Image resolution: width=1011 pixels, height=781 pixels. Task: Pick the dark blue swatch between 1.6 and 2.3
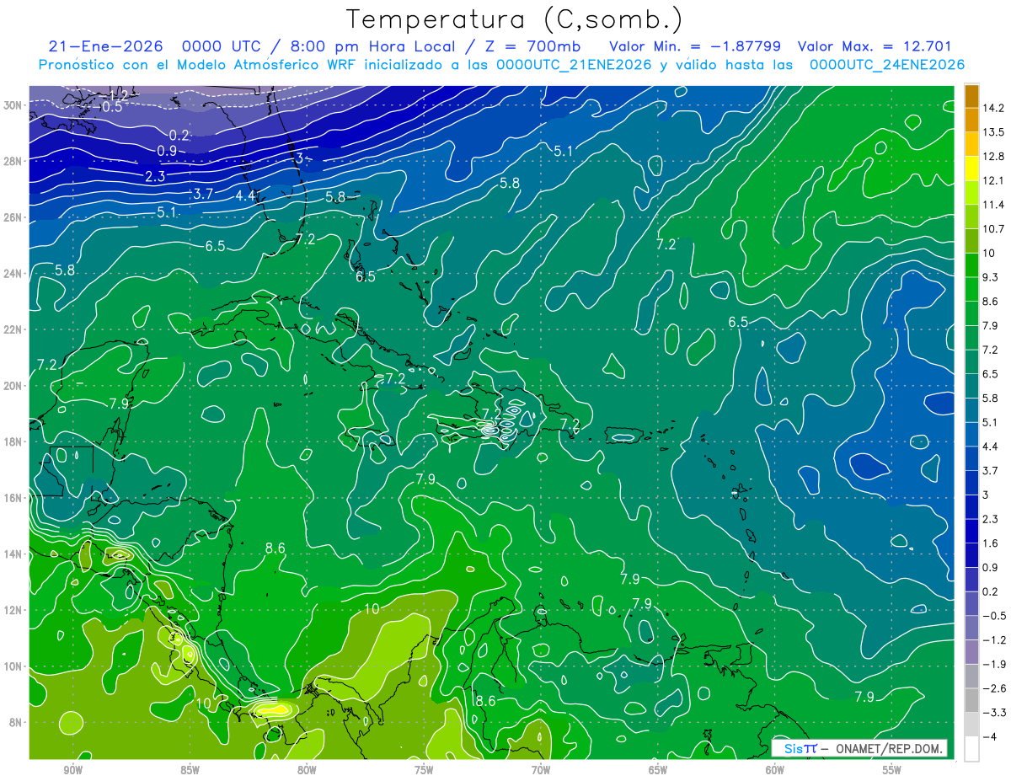tap(971, 532)
